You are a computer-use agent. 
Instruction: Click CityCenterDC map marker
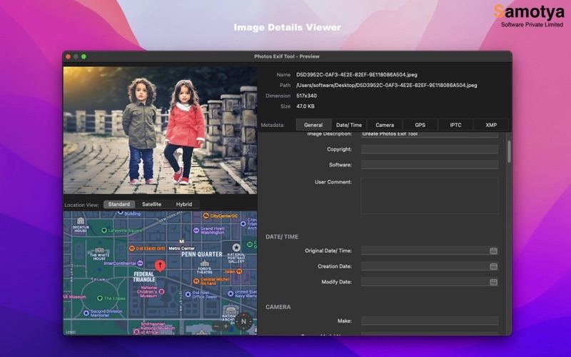(206, 216)
